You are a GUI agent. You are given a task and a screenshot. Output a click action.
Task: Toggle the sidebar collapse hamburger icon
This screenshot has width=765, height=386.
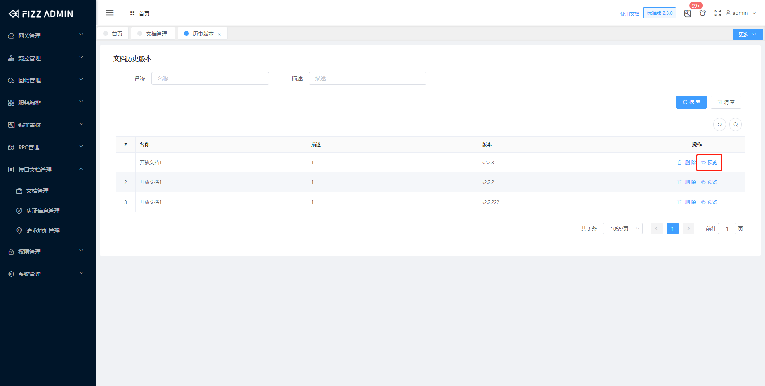[x=110, y=13]
